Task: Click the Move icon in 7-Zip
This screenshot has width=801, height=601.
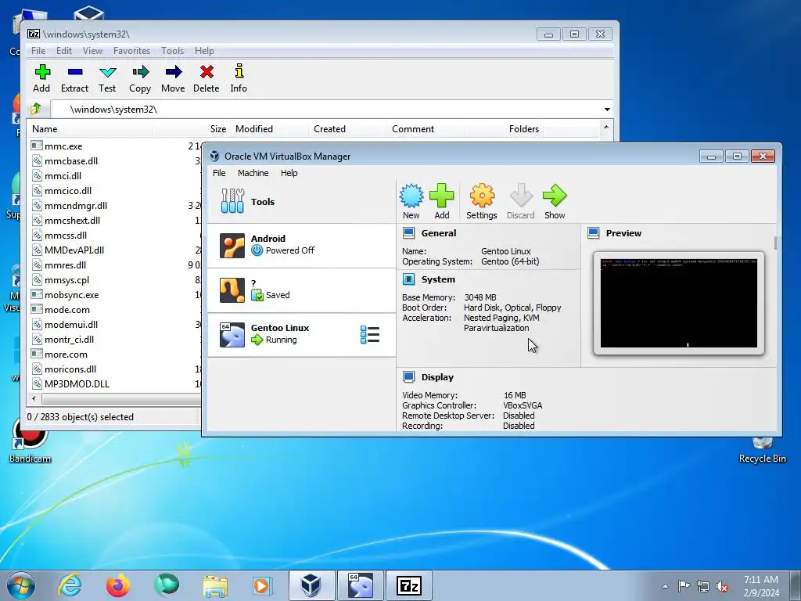Action: pyautogui.click(x=173, y=72)
